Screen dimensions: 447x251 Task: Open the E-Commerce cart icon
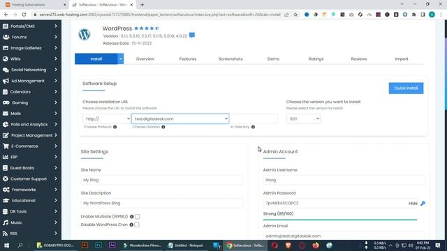pos(6,146)
